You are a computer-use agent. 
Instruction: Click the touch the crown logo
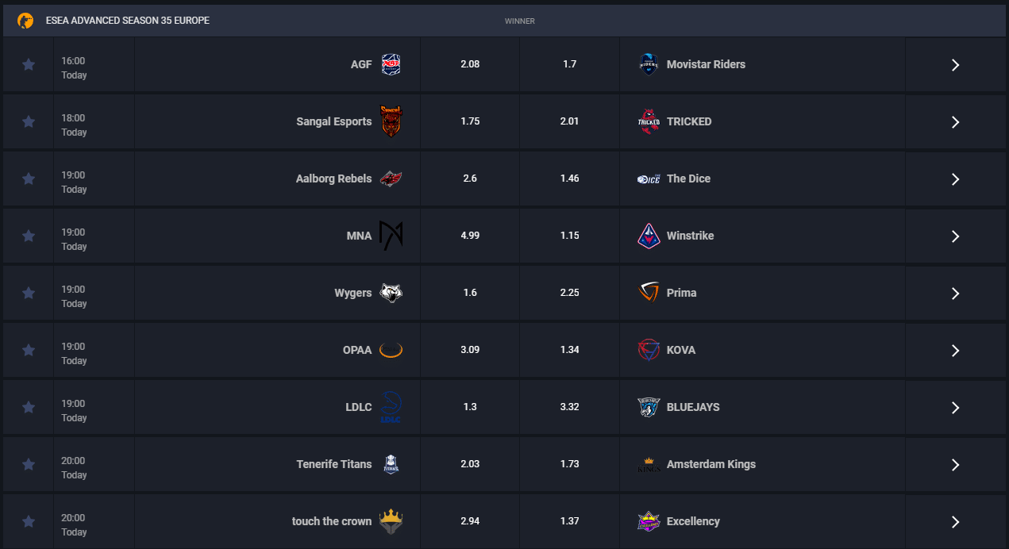(x=391, y=521)
